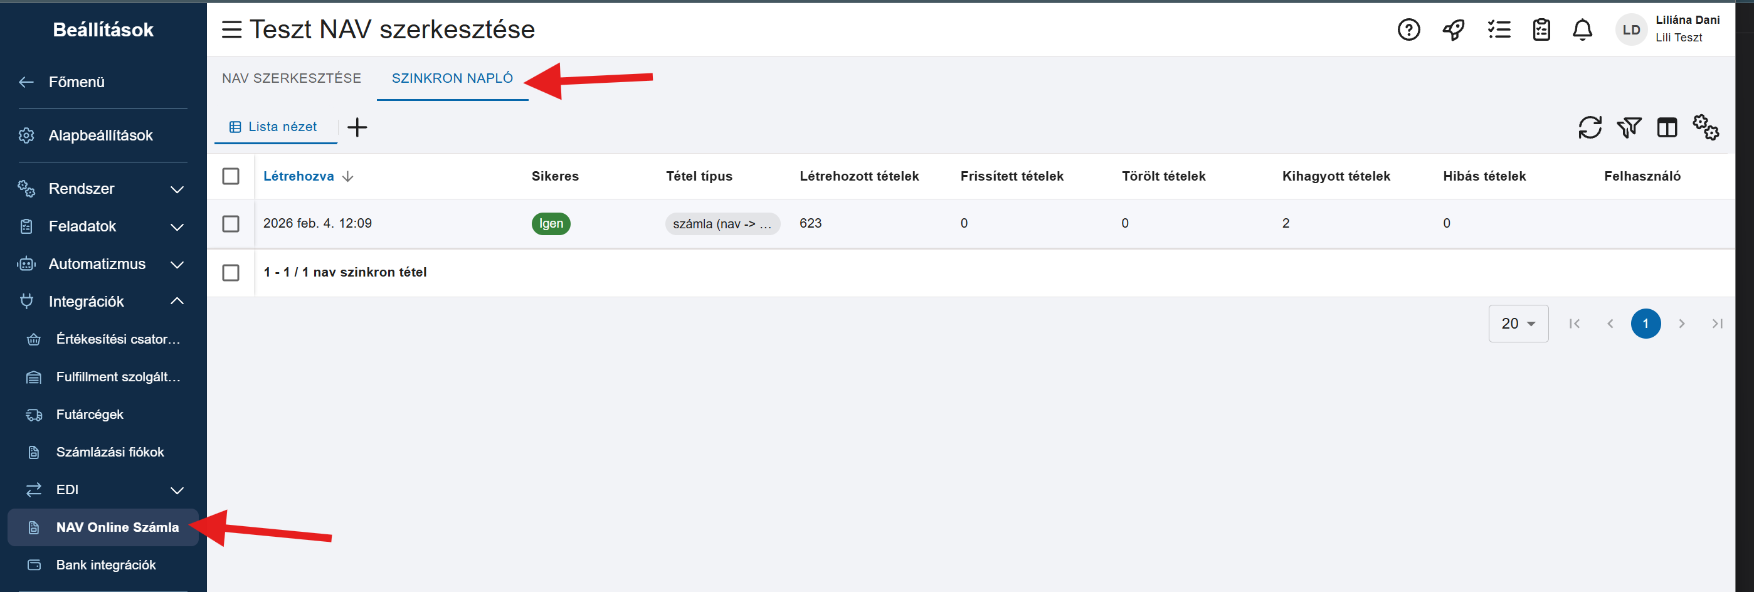This screenshot has height=592, width=1754.
Task: Switch to NAV SZERKESZTÉSE tab
Action: point(292,78)
